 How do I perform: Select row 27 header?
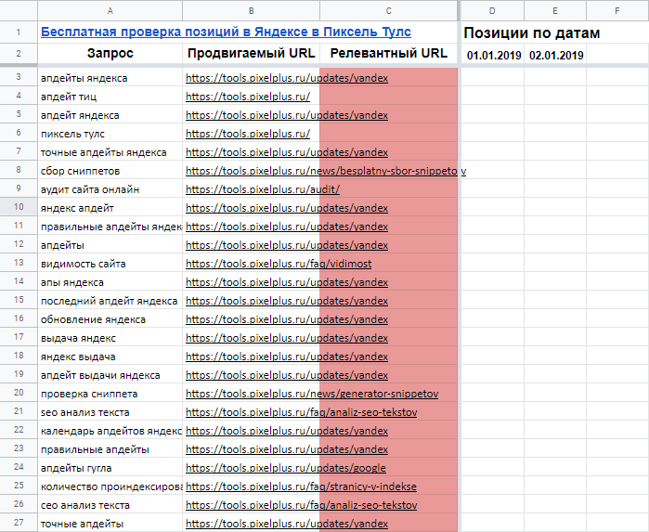[x=19, y=523]
